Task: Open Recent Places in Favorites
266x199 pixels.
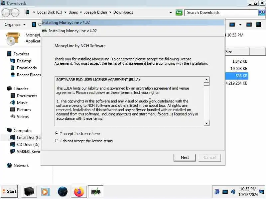Action: pos(29,75)
